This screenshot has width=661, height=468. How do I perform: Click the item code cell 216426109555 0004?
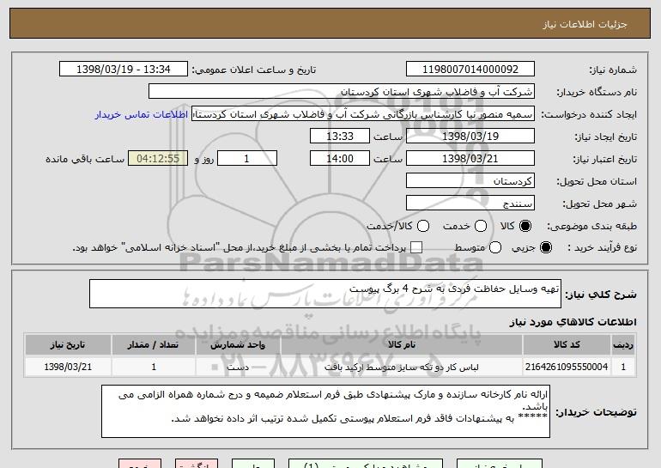(x=567, y=367)
